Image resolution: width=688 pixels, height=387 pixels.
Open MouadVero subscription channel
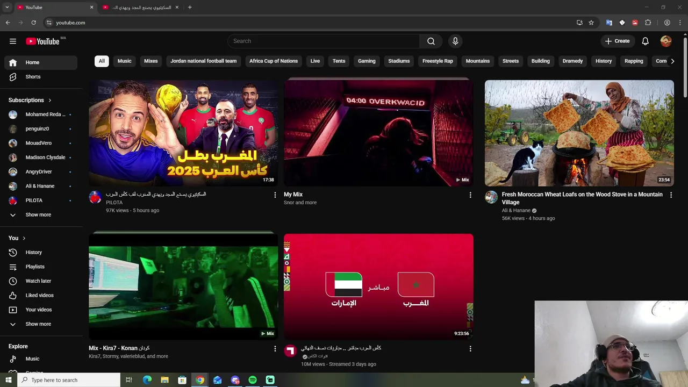[x=41, y=143]
